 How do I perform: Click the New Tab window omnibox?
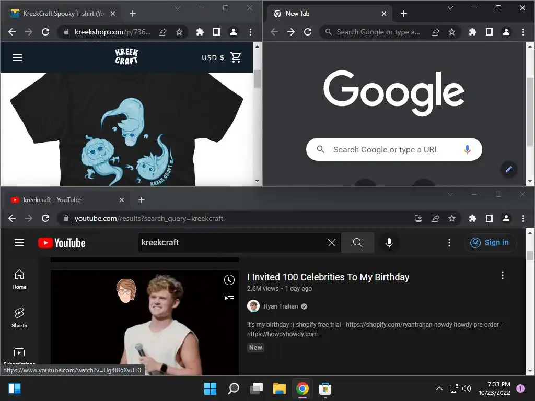click(378, 32)
